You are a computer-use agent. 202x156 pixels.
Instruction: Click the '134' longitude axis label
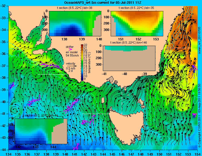[9, 154]
